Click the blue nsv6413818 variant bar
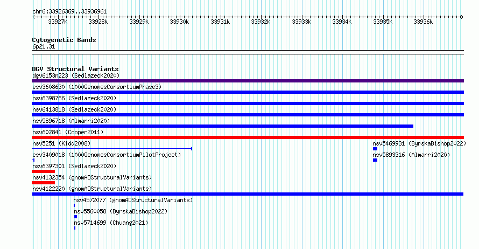Viewport: 479px width, 249px height. [x=248, y=115]
